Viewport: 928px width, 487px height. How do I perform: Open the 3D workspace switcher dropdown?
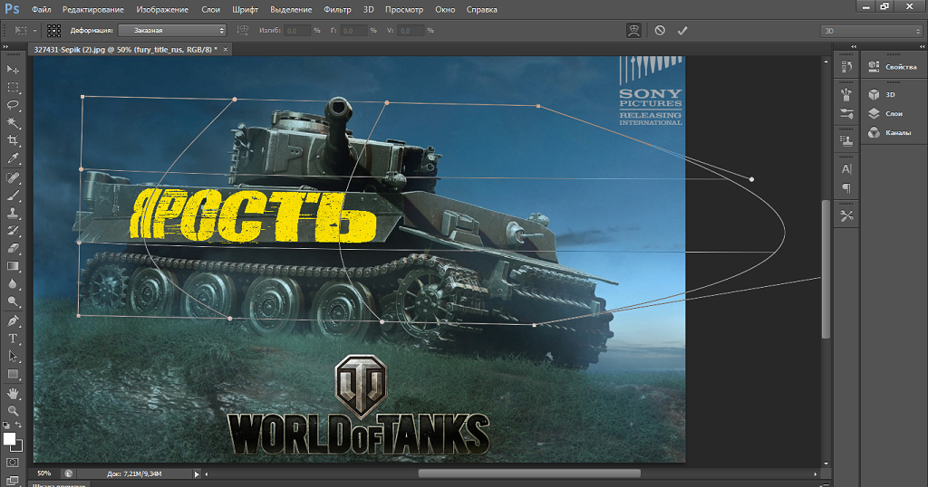[871, 31]
